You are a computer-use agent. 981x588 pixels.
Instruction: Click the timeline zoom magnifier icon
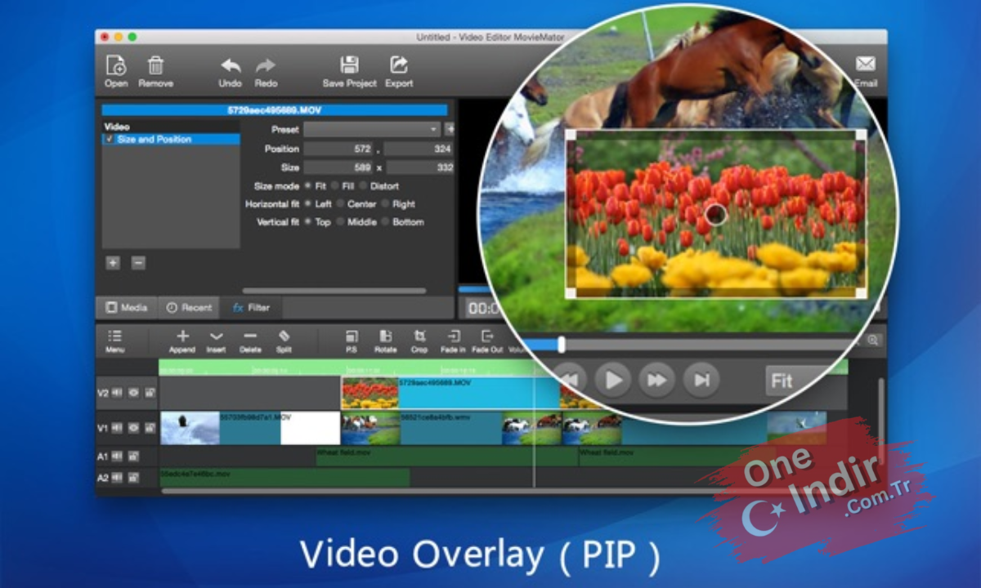point(872,341)
